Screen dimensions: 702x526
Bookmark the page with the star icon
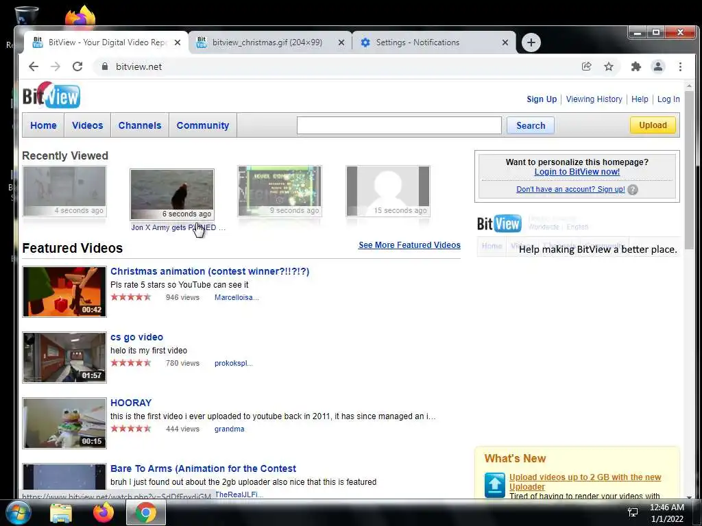(x=609, y=66)
